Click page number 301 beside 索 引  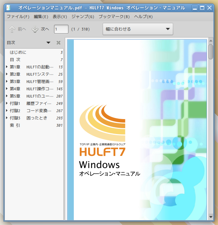tap(59, 125)
